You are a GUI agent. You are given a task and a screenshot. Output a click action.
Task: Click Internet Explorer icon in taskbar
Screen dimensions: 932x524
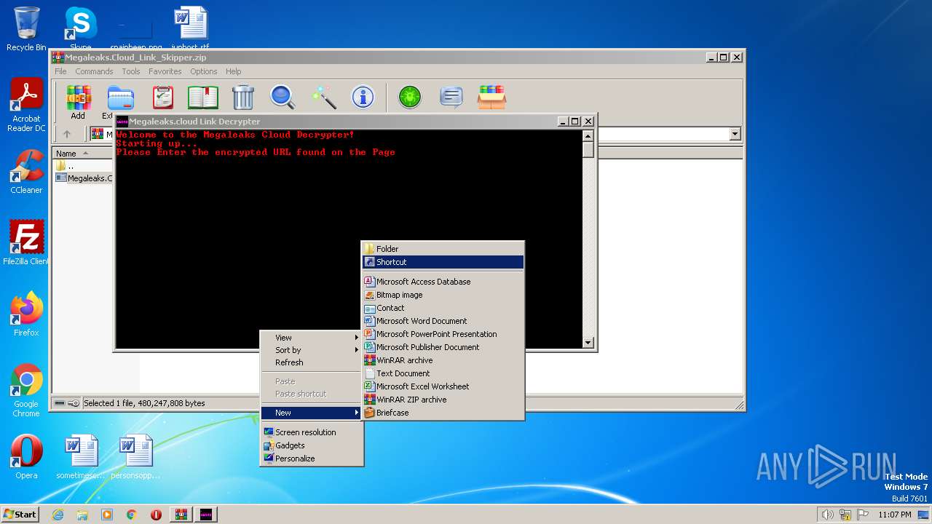point(58,514)
